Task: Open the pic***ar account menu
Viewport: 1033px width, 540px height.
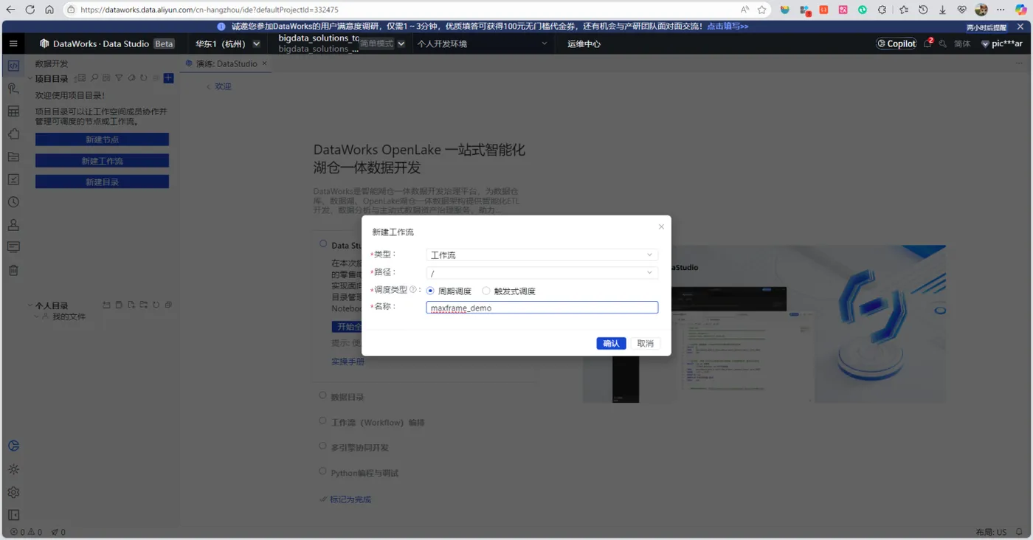Action: [1002, 44]
